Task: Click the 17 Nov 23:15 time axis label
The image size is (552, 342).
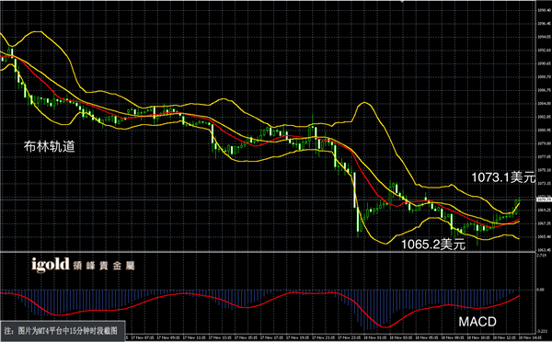Action: (350, 337)
